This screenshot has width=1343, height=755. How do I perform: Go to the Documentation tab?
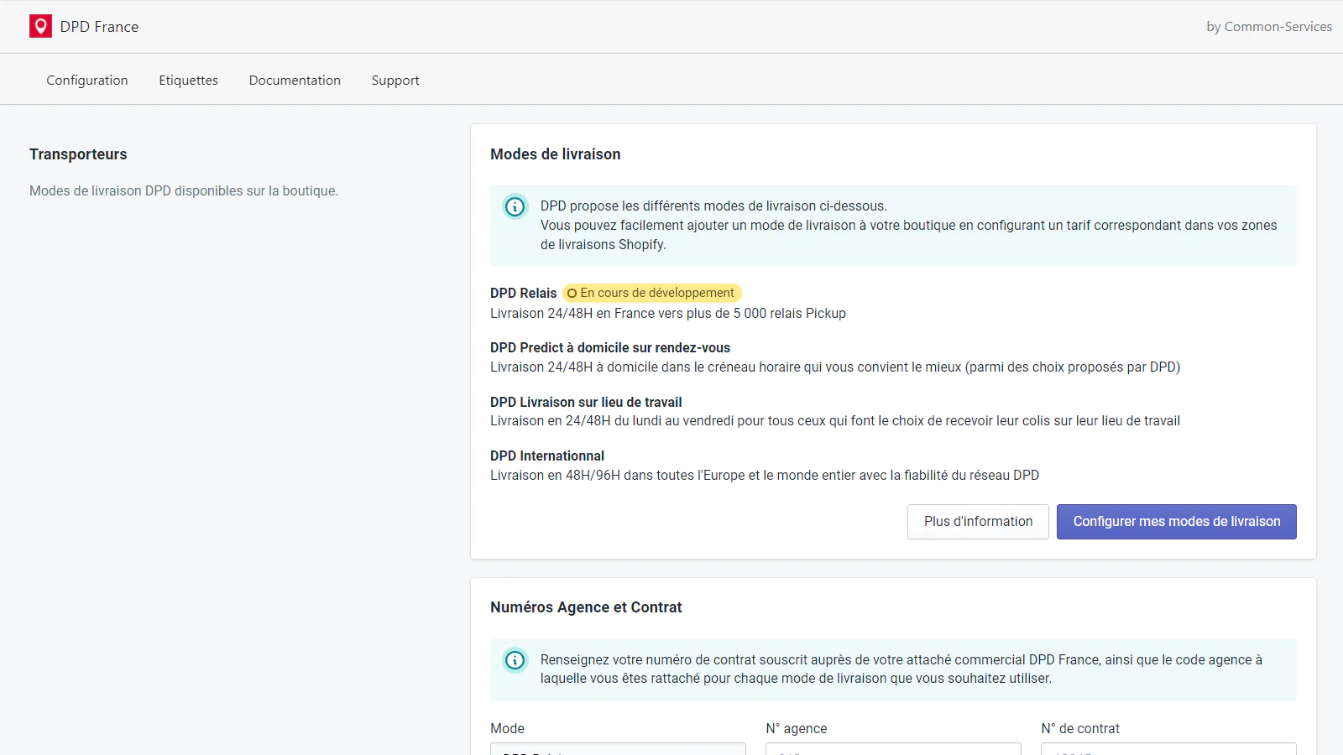click(295, 80)
